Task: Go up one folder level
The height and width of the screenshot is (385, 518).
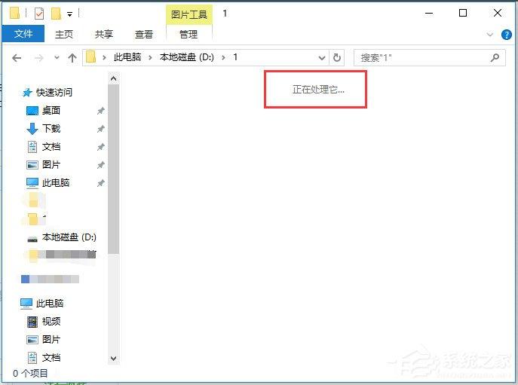Action: [72, 58]
